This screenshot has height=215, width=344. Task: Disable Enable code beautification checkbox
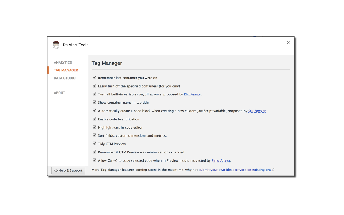(94, 119)
